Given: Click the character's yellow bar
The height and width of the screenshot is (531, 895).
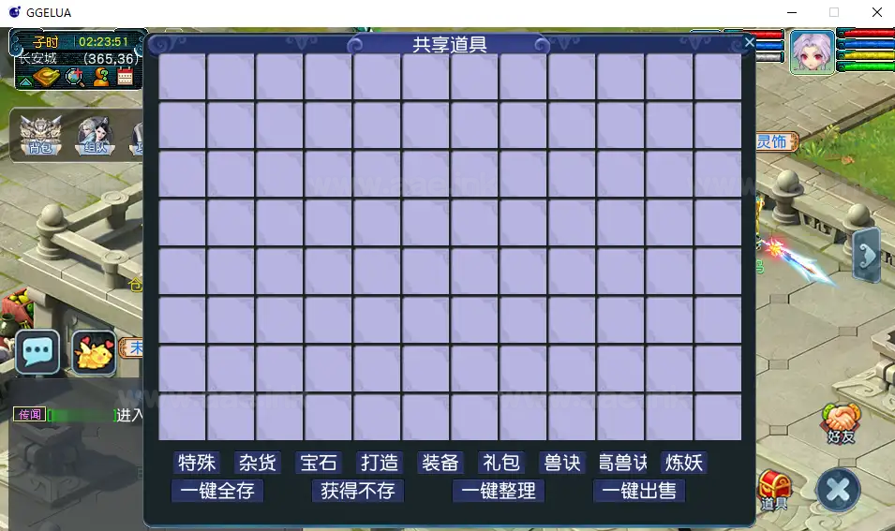Looking at the screenshot, I should 867,56.
